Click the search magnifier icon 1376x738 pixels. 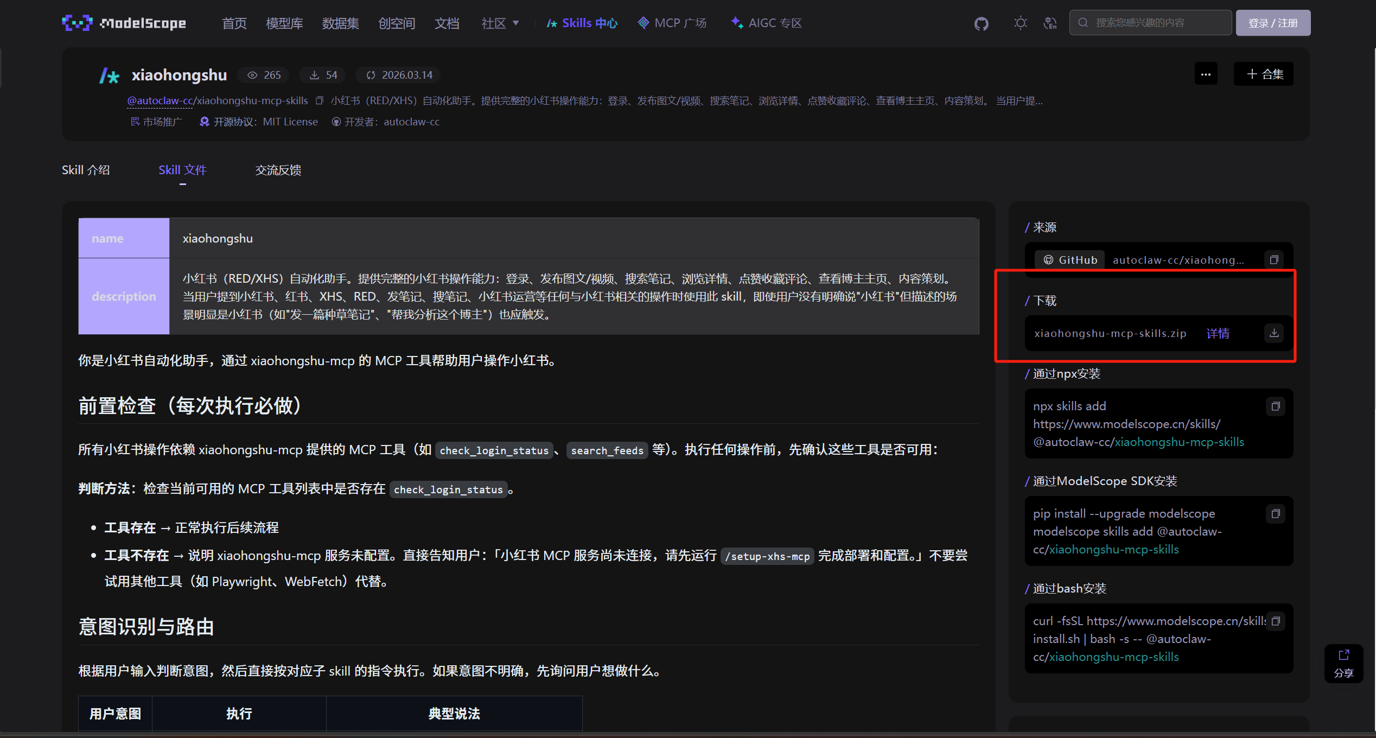coord(1083,23)
